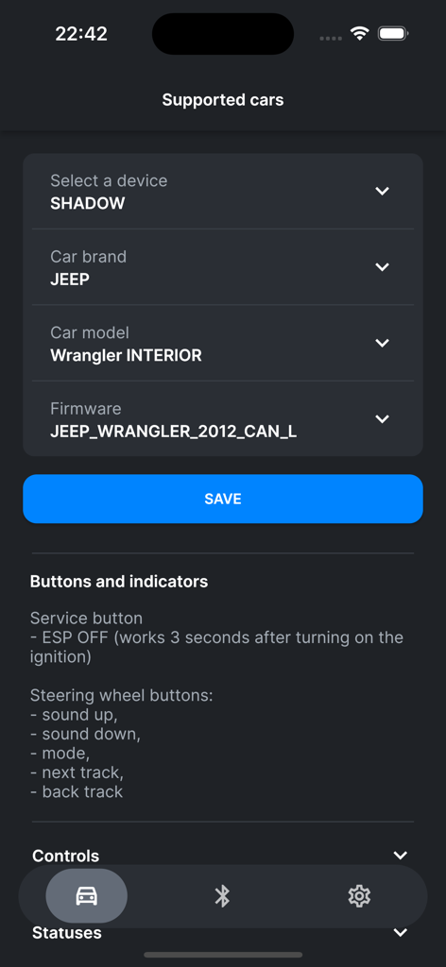
Task: Tap the Controls section heading
Action: [65, 856]
